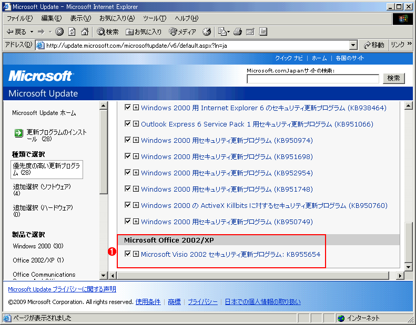The width and height of the screenshot is (416, 325).
Task: Select Windows 2000 (30) product filter
Action: tap(38, 246)
